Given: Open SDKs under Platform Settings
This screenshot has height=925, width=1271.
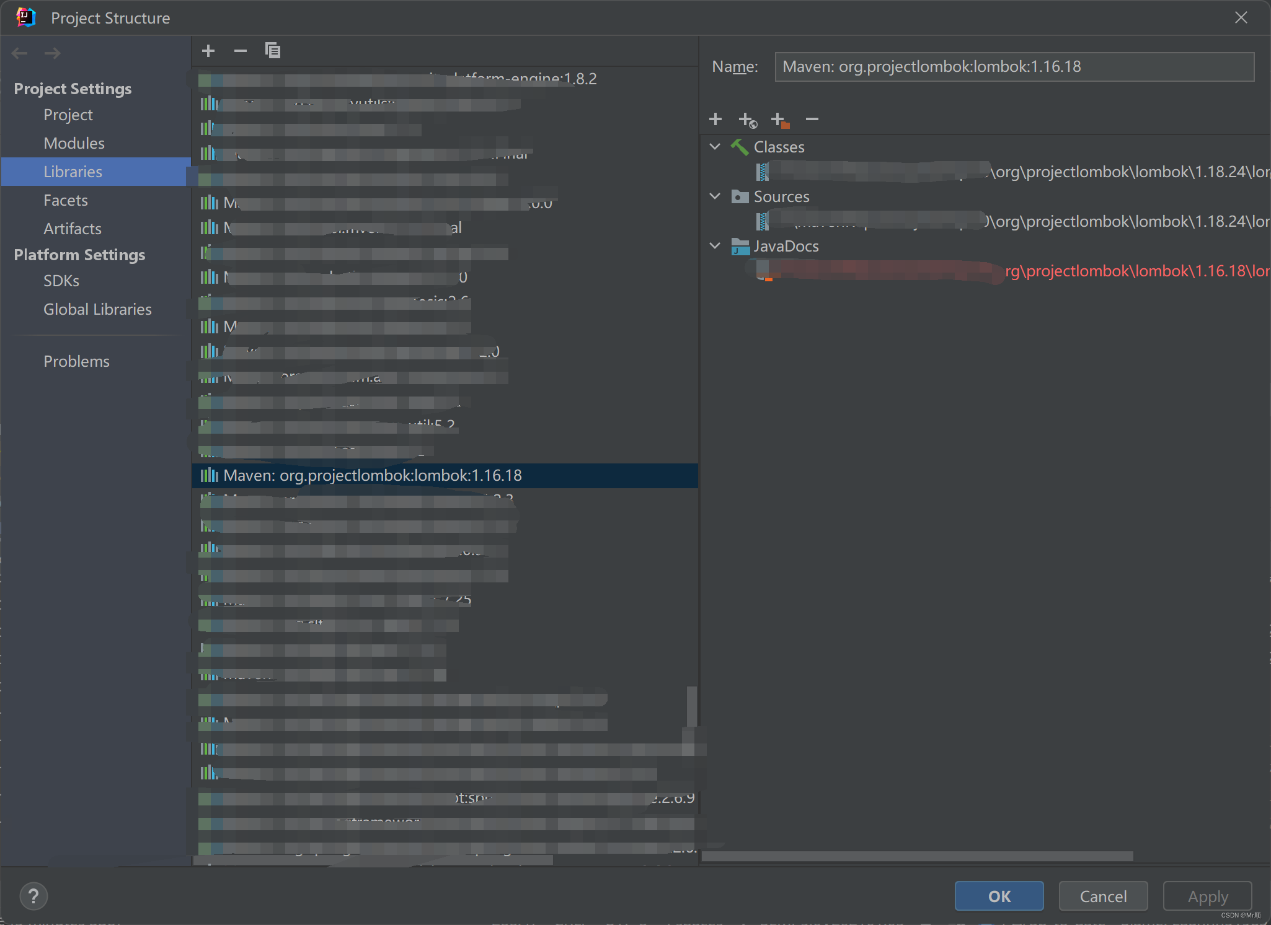Looking at the screenshot, I should coord(61,281).
